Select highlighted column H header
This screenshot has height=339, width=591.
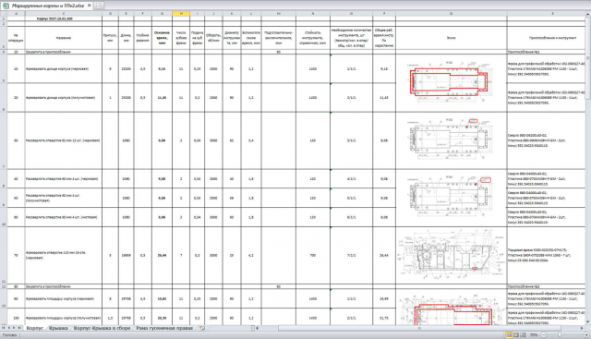tap(181, 14)
